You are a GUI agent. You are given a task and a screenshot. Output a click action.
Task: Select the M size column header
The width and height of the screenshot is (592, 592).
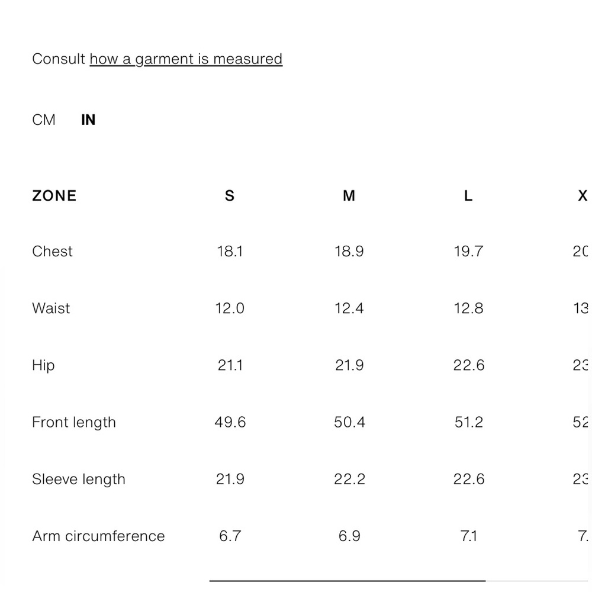click(x=349, y=196)
